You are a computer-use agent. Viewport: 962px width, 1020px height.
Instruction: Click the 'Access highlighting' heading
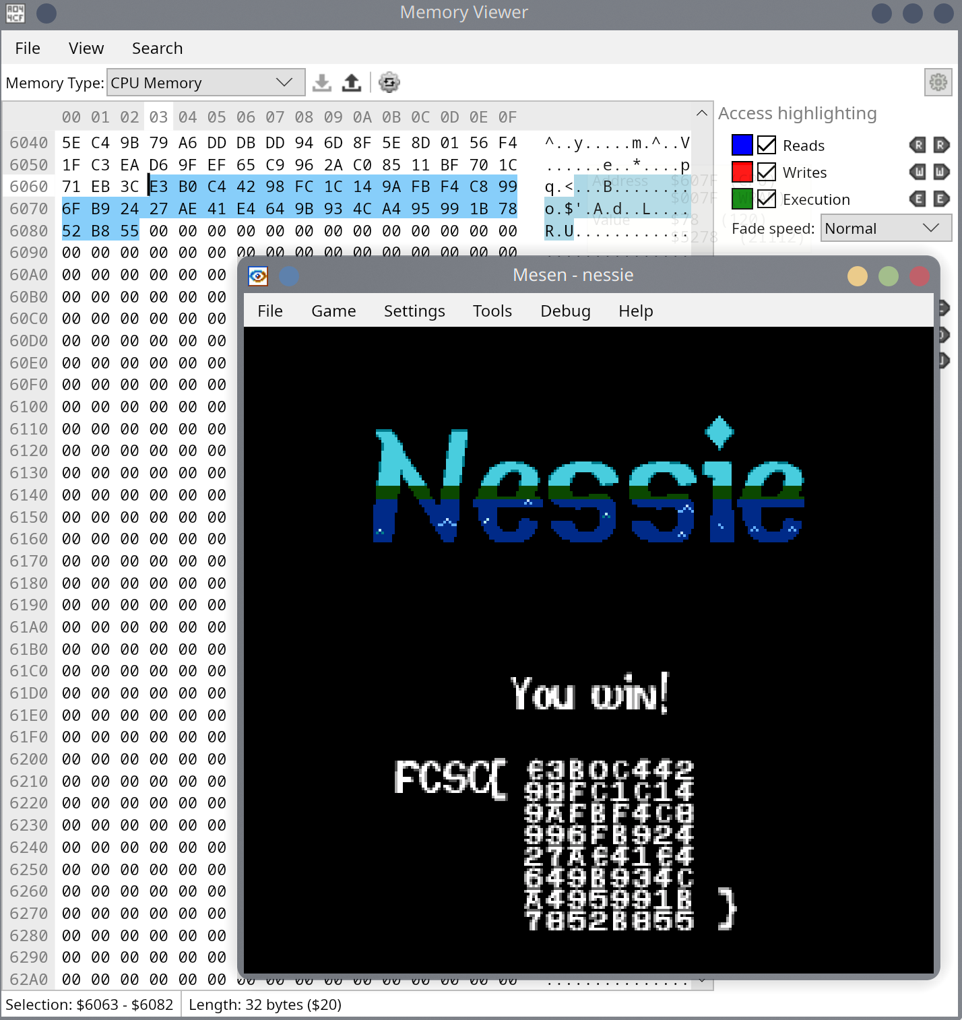click(x=798, y=113)
